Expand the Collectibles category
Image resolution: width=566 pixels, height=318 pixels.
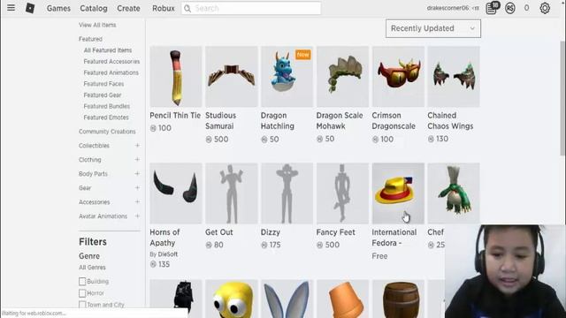137,146
